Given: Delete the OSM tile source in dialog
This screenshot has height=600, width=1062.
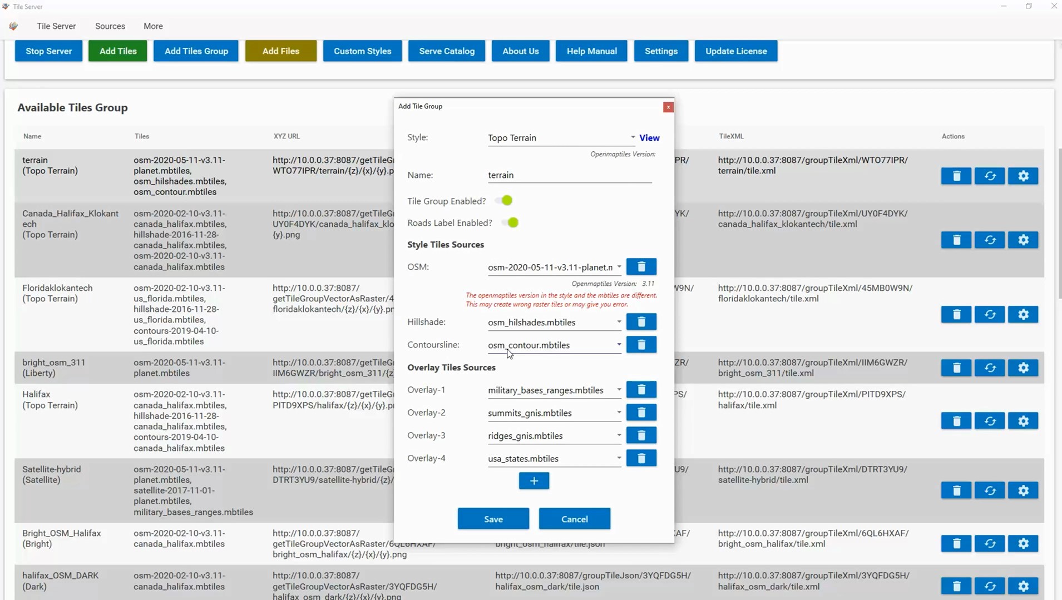Looking at the screenshot, I should coord(641,267).
